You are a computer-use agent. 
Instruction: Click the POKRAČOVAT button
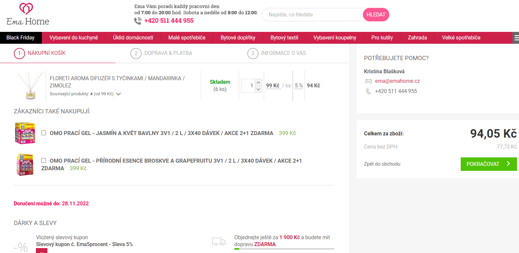point(489,164)
